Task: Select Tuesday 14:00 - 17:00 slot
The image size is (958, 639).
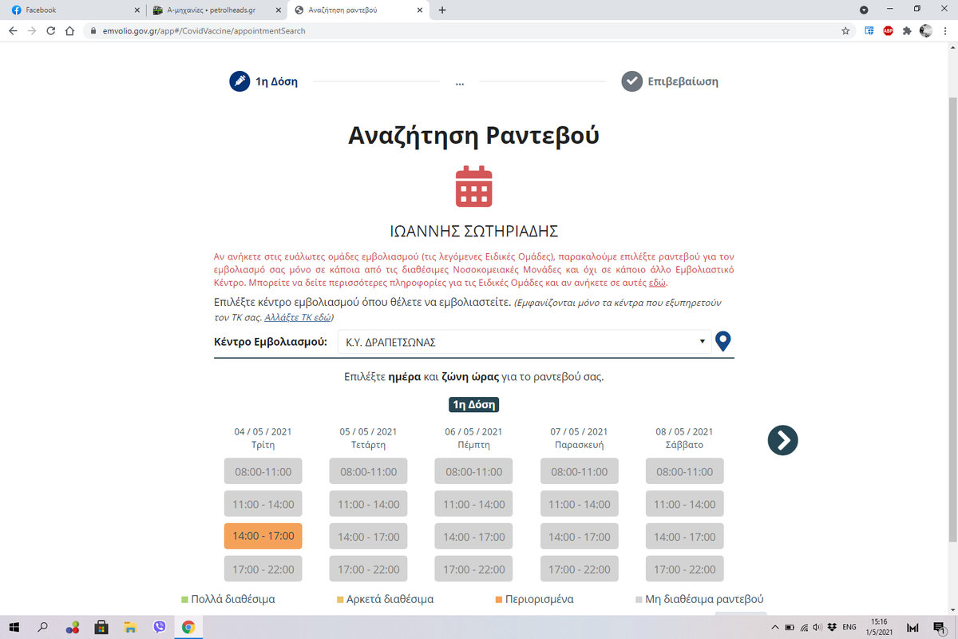Action: click(263, 536)
